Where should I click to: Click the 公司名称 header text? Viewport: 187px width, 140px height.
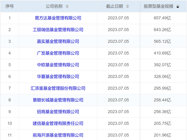click(x=54, y=6)
